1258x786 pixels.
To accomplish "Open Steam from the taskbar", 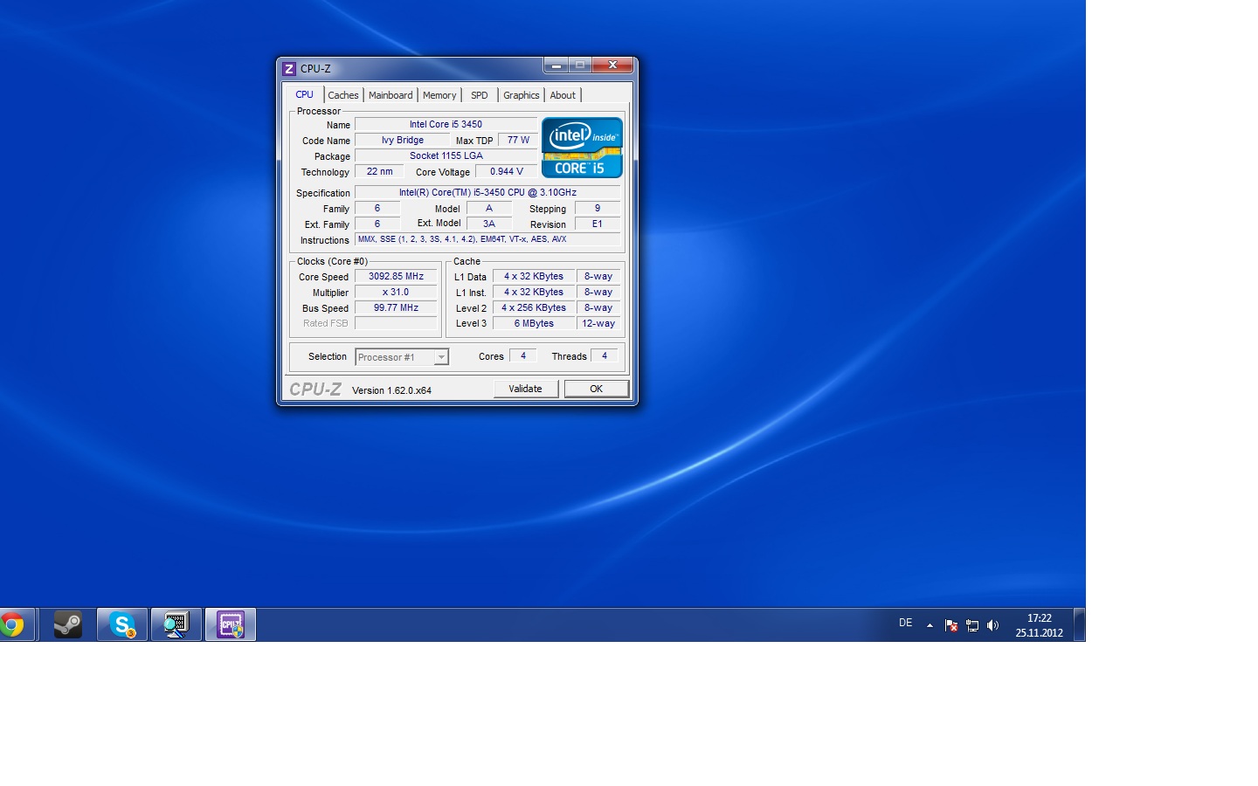I will [x=68, y=625].
